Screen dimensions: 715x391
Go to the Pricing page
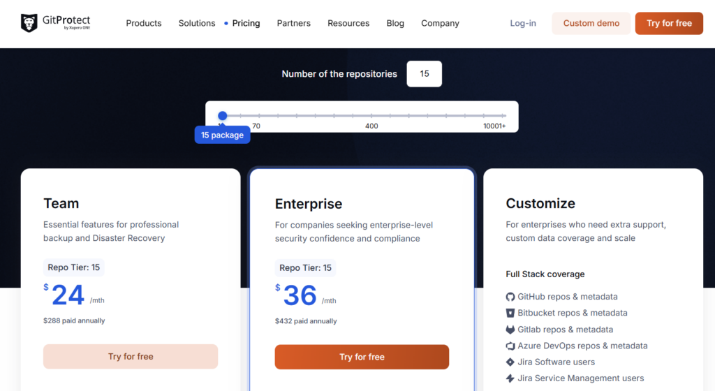(x=246, y=23)
